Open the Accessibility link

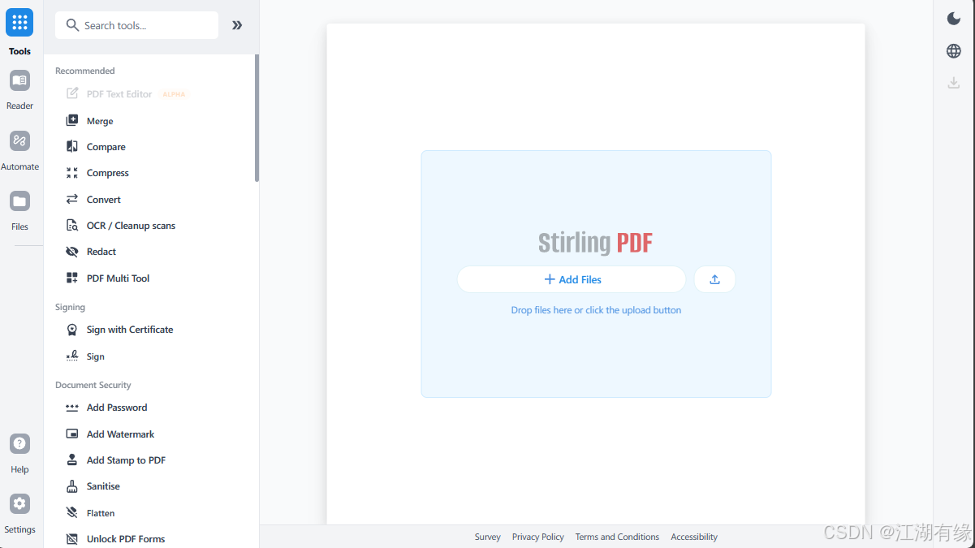click(694, 537)
